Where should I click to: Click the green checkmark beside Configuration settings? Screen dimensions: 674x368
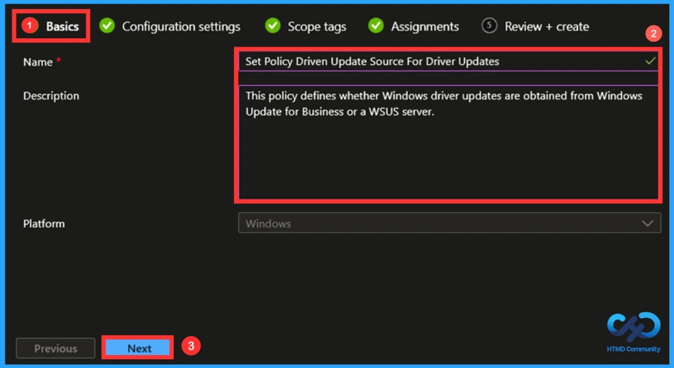tap(107, 26)
